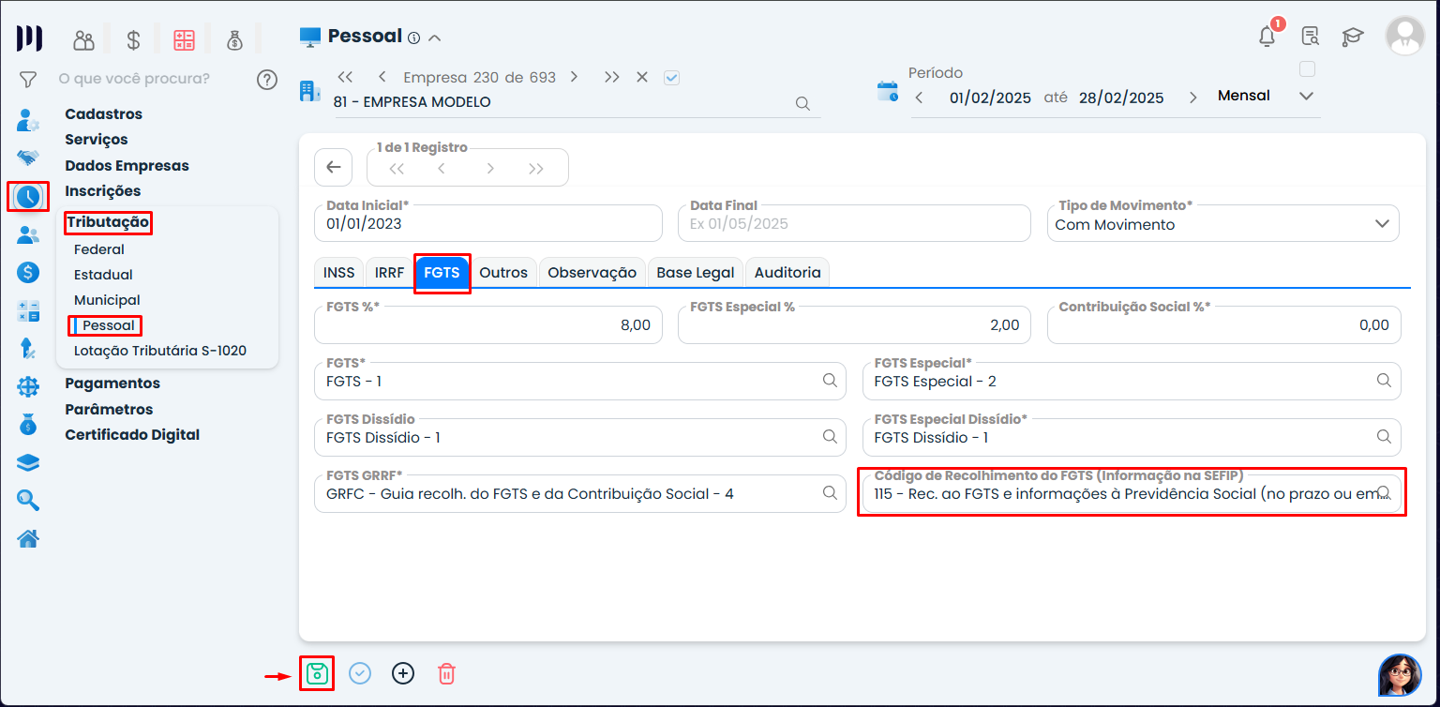Toggle the checkbox above the Mensal dropdown

coord(1307,68)
